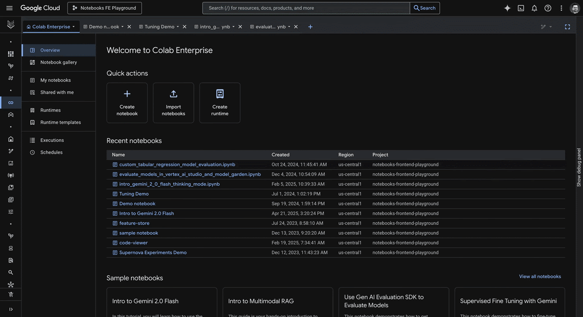Enter full screen mode using the expand icon
583x317 pixels.
(567, 27)
